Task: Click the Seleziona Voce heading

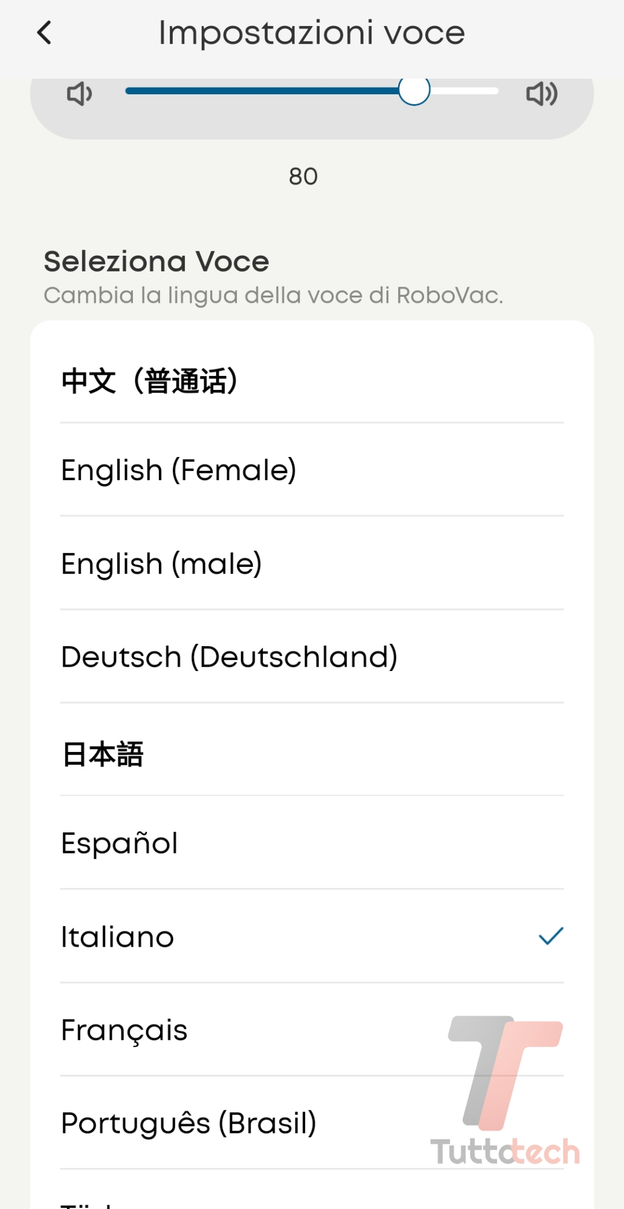Action: [156, 262]
